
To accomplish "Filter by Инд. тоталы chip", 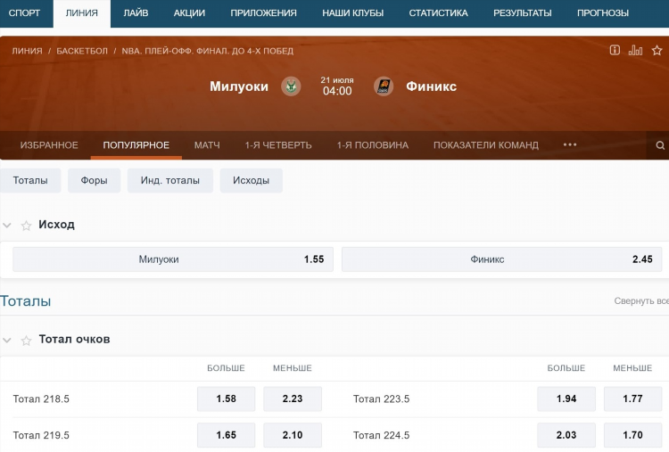I will (169, 180).
